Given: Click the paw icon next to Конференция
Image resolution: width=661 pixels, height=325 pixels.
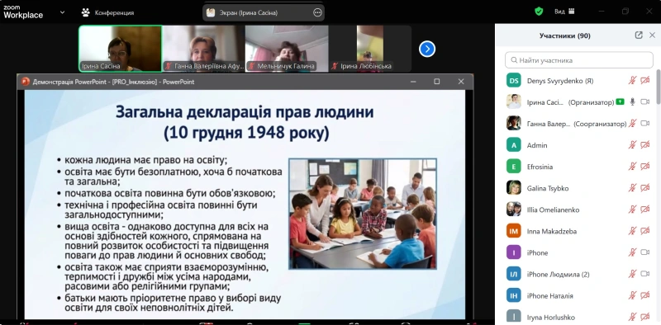Looking at the screenshot, I should pos(86,12).
